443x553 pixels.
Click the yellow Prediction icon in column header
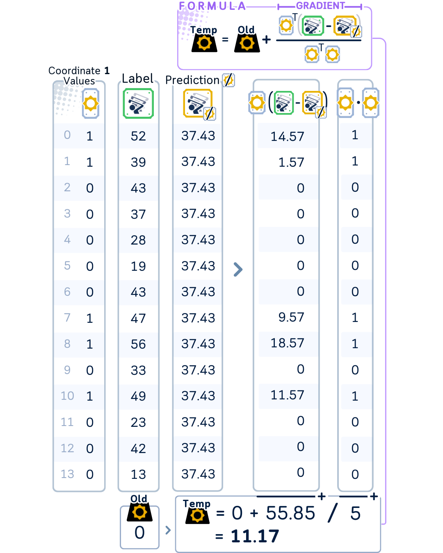[x=199, y=104]
